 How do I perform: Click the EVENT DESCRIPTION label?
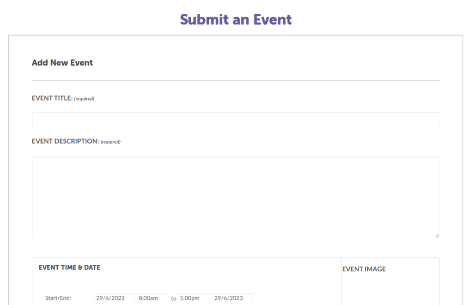(65, 141)
